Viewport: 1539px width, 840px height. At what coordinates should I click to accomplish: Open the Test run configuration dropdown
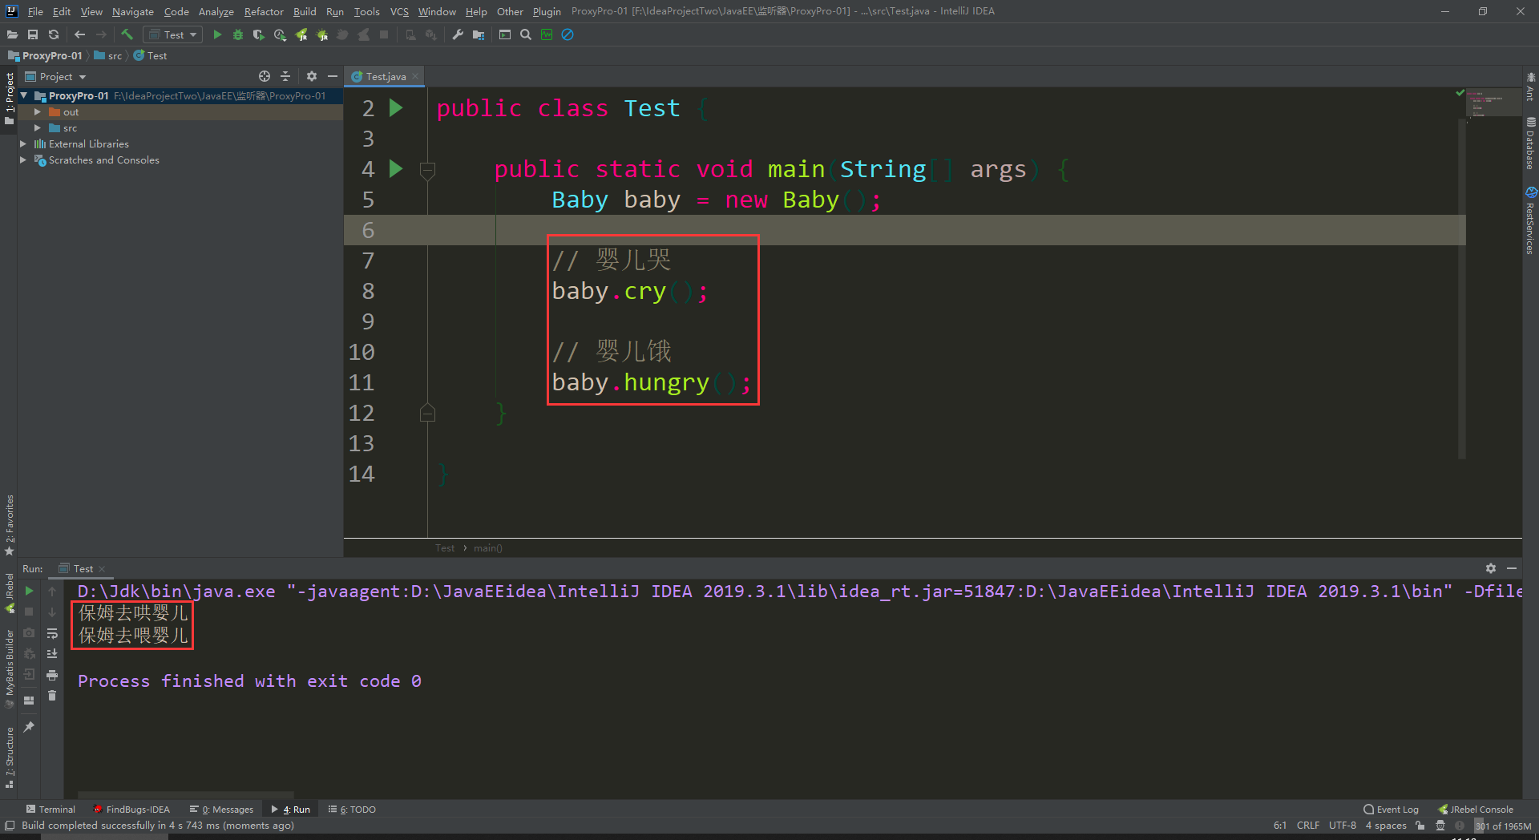pyautogui.click(x=172, y=34)
